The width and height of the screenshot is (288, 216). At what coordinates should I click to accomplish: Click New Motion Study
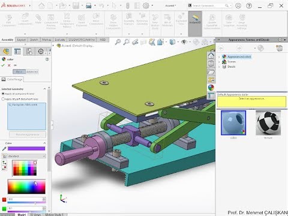pos(155,22)
